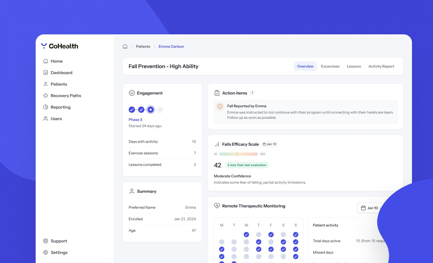This screenshot has width=433, height=263.
Task: Open Support via its lifebuoy icon
Action: 46,241
